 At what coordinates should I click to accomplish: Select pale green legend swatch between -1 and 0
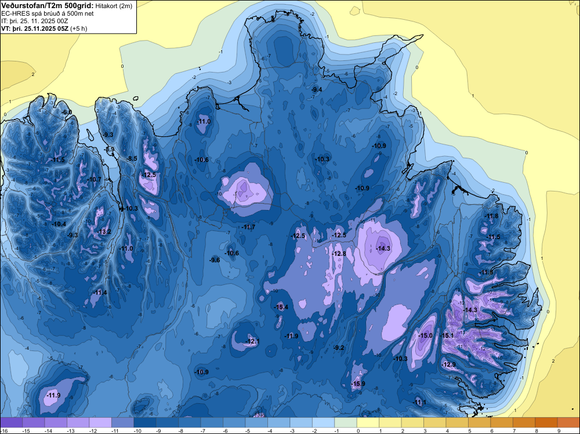346,422
